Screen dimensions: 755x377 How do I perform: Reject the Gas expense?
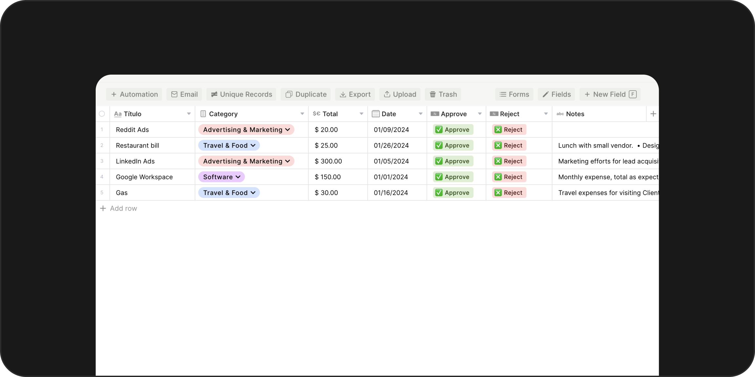[x=509, y=193]
